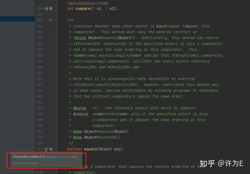Click the '&quot;equal to&quot;' text on line 153

(178, 26)
